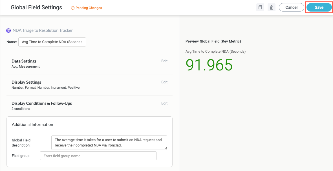Expand the Data Settings heading
Image resolution: width=333 pixels, height=171 pixels.
pyautogui.click(x=24, y=61)
